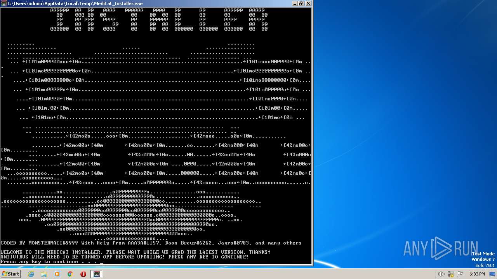Open the clock showing 6:33 PM
Screen dimensions: 497x279
[477, 274]
